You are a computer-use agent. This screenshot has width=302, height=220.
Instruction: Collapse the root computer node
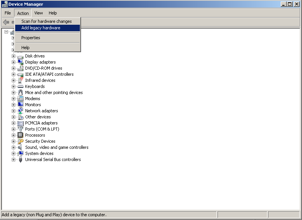(6, 32)
